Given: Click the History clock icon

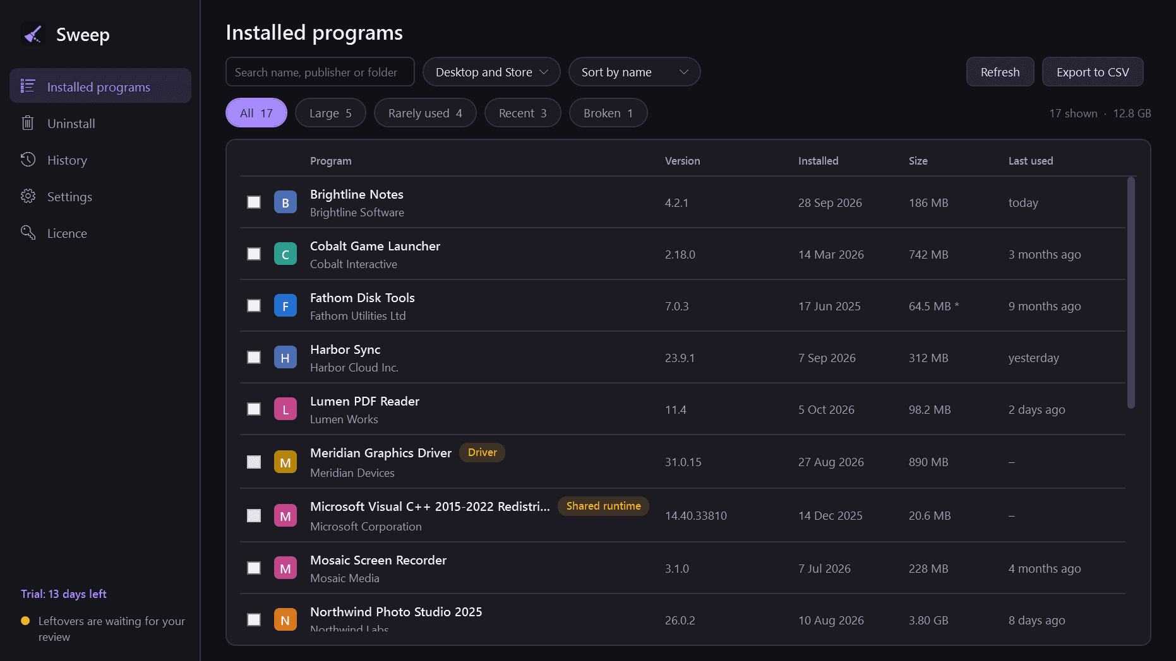Looking at the screenshot, I should (28, 160).
